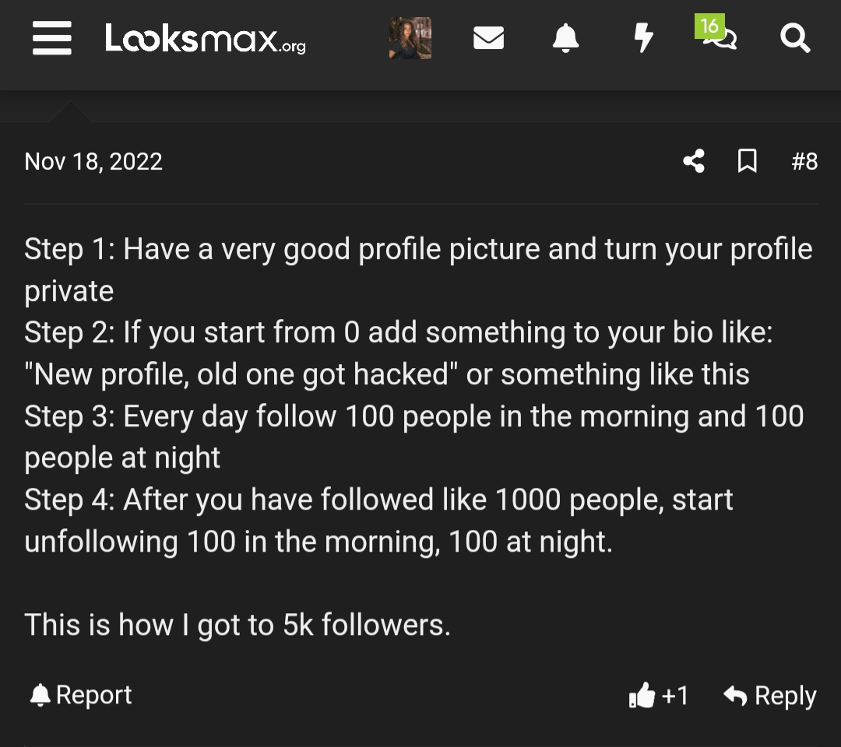Image resolution: width=841 pixels, height=747 pixels.
Task: Bookmark this post with the ribbon icon
Action: 747,161
